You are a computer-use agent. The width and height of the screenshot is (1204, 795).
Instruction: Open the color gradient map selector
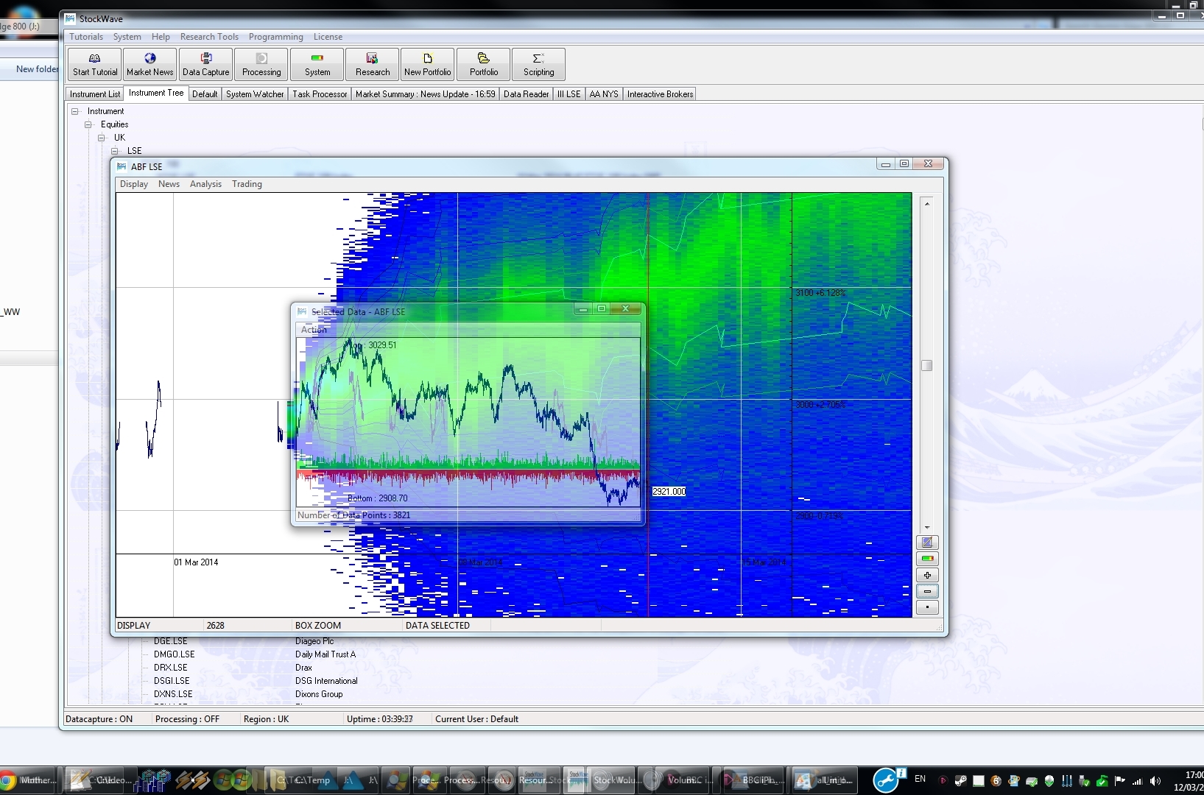point(928,559)
